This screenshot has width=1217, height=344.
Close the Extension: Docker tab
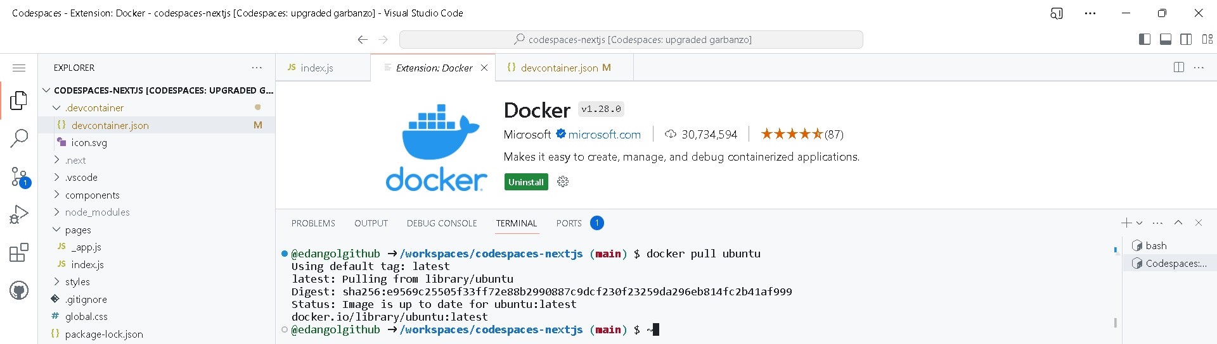[x=484, y=68]
